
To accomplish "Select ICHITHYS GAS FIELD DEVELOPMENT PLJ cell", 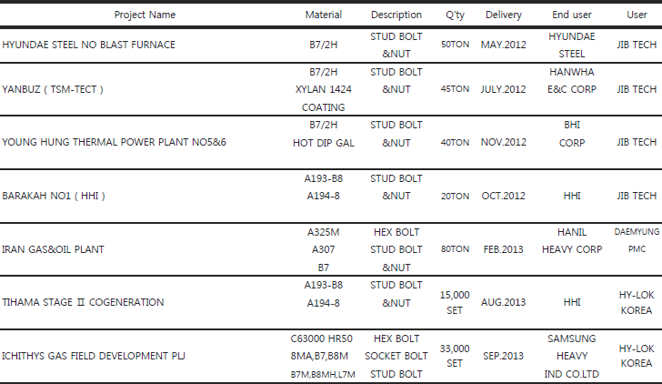I will tap(94, 356).
